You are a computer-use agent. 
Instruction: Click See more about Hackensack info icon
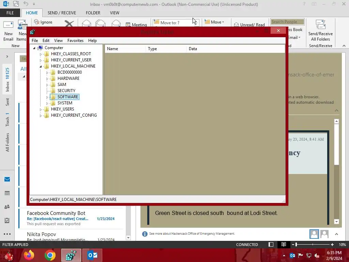tap(145, 234)
